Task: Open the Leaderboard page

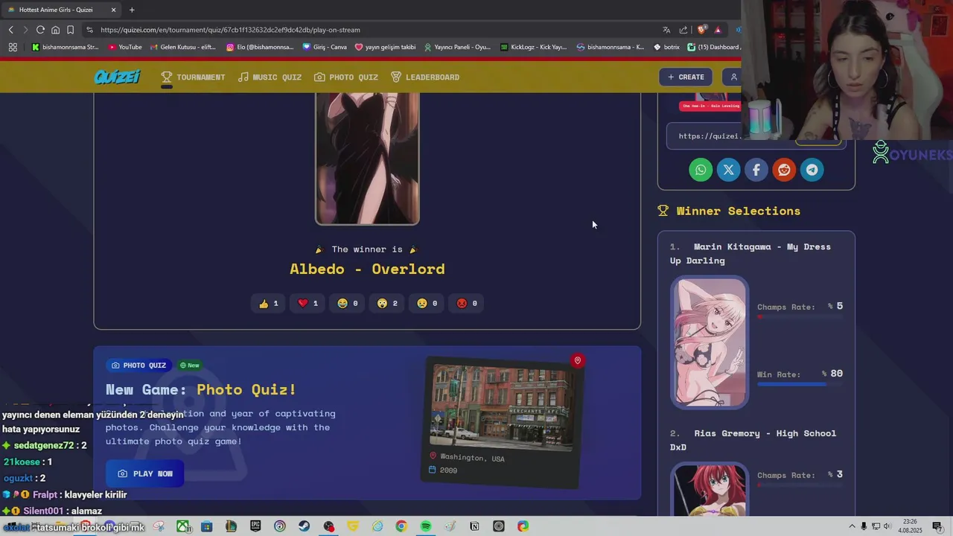Action: pos(425,77)
